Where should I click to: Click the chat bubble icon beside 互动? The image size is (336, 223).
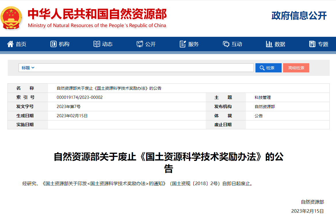pyautogui.click(x=226, y=44)
